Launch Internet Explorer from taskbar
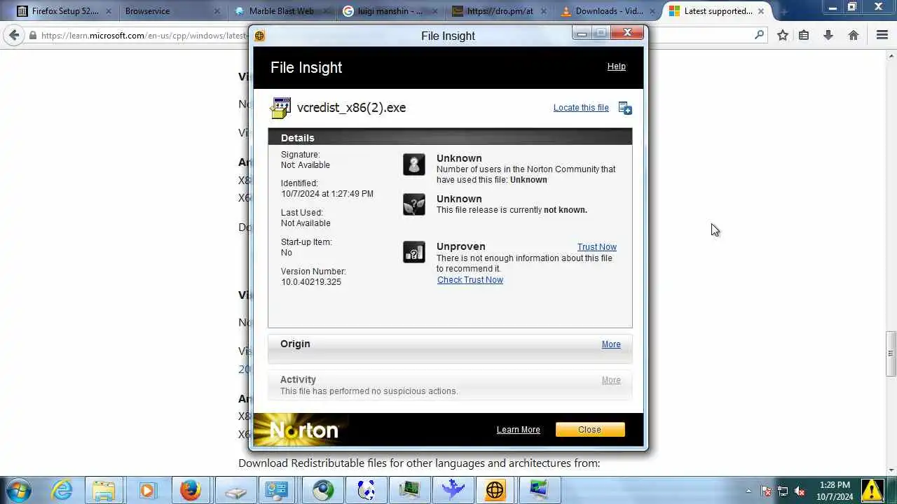Image resolution: width=897 pixels, height=504 pixels. (62, 490)
